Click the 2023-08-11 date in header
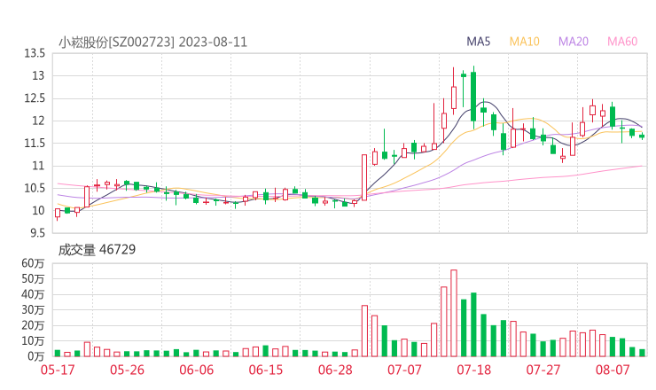Viewport: 656px width, 390px height. coord(213,42)
